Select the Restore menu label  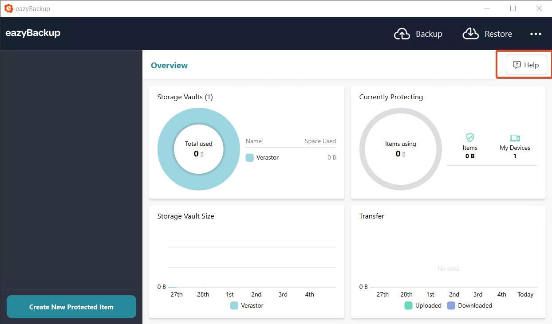(498, 34)
